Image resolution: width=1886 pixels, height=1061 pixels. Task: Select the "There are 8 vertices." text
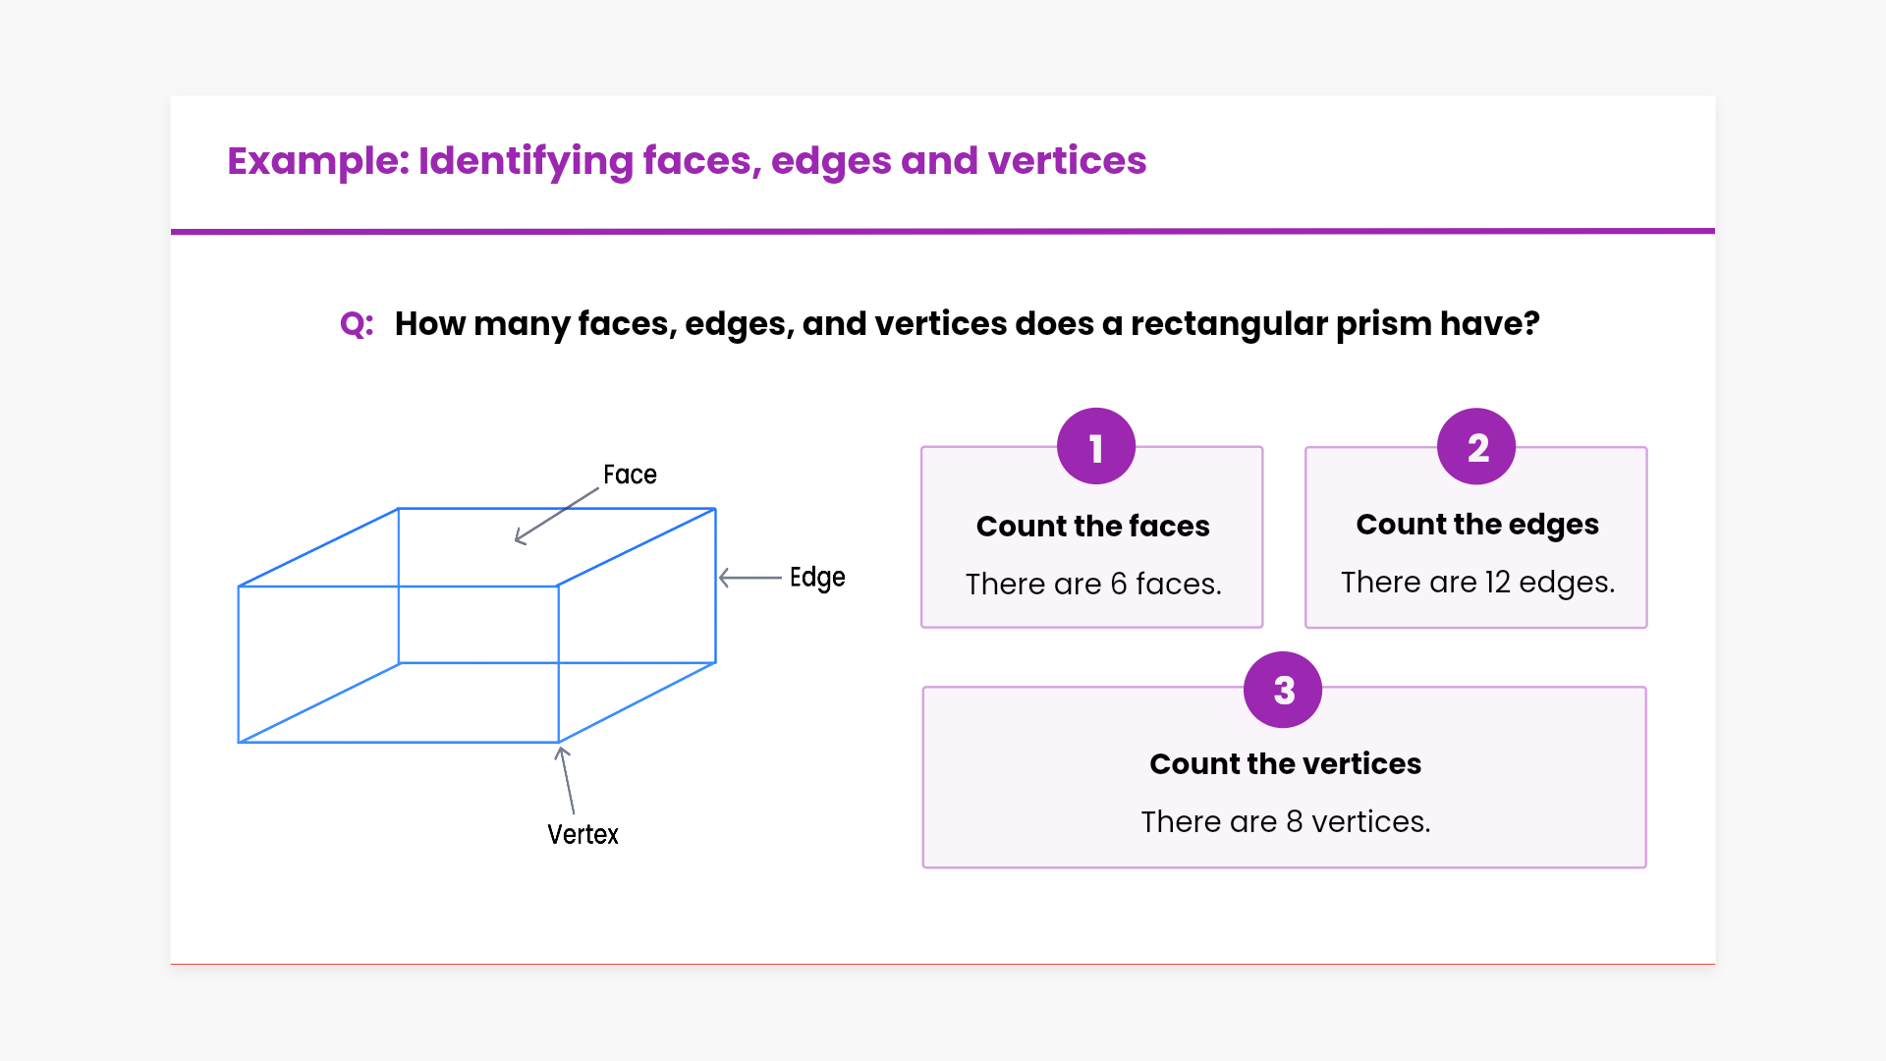pos(1285,822)
